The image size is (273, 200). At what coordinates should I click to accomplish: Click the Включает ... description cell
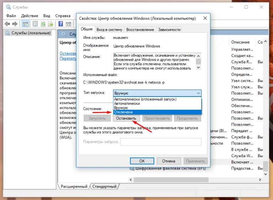242,162
